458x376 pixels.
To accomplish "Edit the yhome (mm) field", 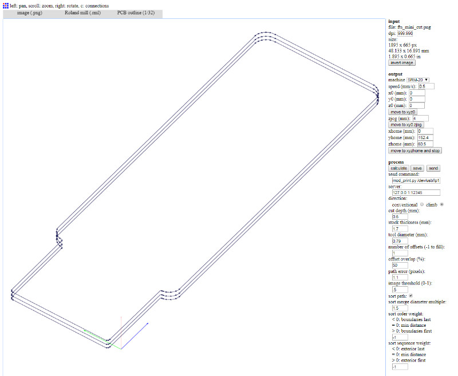I will tap(425, 138).
